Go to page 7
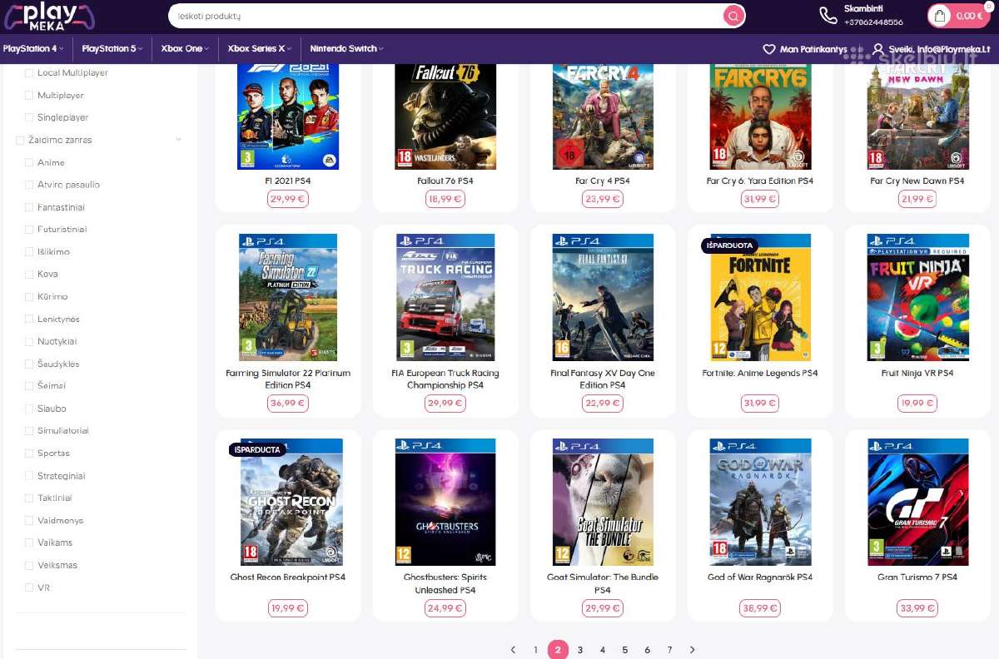The image size is (999, 659). pyautogui.click(x=669, y=650)
